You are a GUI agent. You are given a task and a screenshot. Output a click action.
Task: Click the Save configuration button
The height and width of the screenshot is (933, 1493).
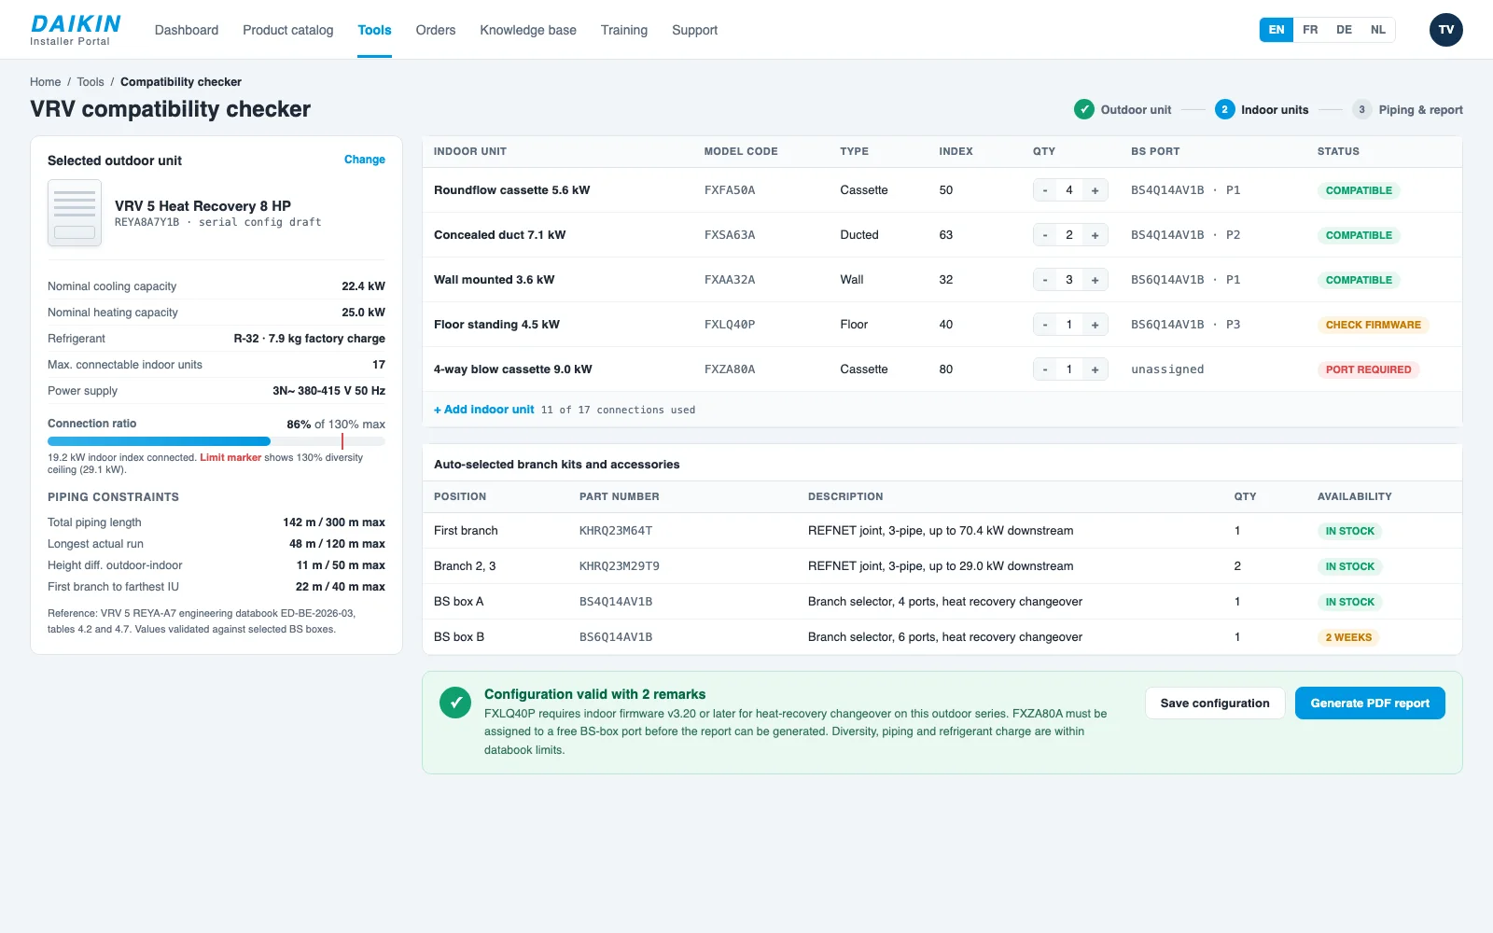1215,703
